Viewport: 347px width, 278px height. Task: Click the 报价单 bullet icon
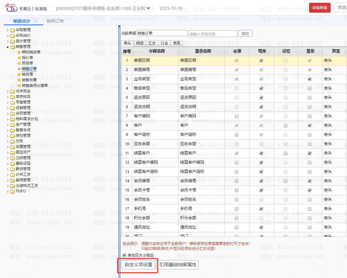(x=19, y=58)
